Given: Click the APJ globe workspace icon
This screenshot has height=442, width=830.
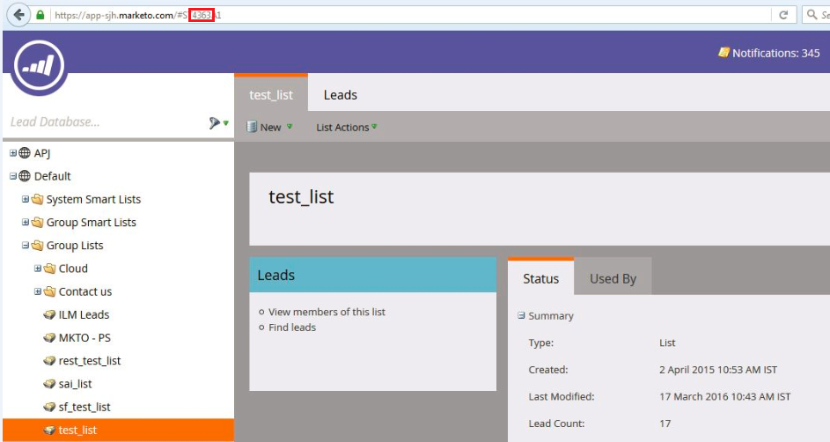Looking at the screenshot, I should [25, 153].
